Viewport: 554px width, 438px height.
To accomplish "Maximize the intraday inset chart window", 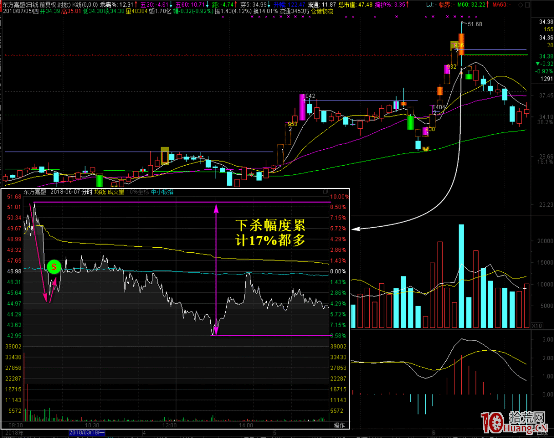I will (x=325, y=192).
